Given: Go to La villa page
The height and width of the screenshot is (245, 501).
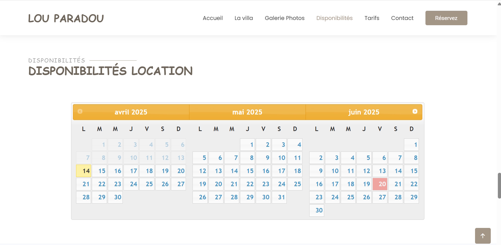Looking at the screenshot, I should [x=243, y=18].
